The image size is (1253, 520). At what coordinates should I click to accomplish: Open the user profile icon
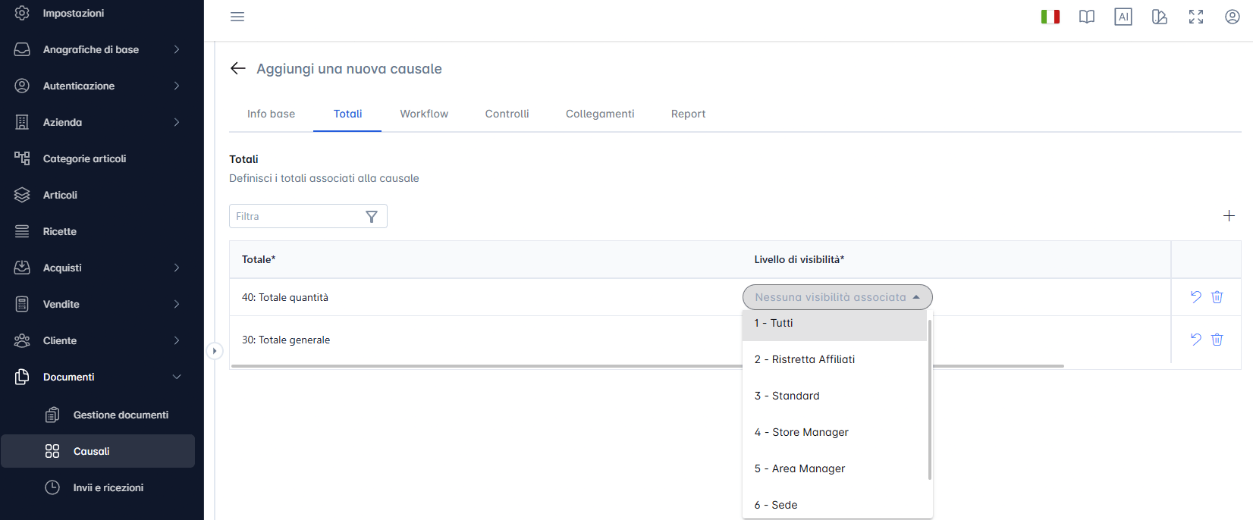tap(1233, 17)
